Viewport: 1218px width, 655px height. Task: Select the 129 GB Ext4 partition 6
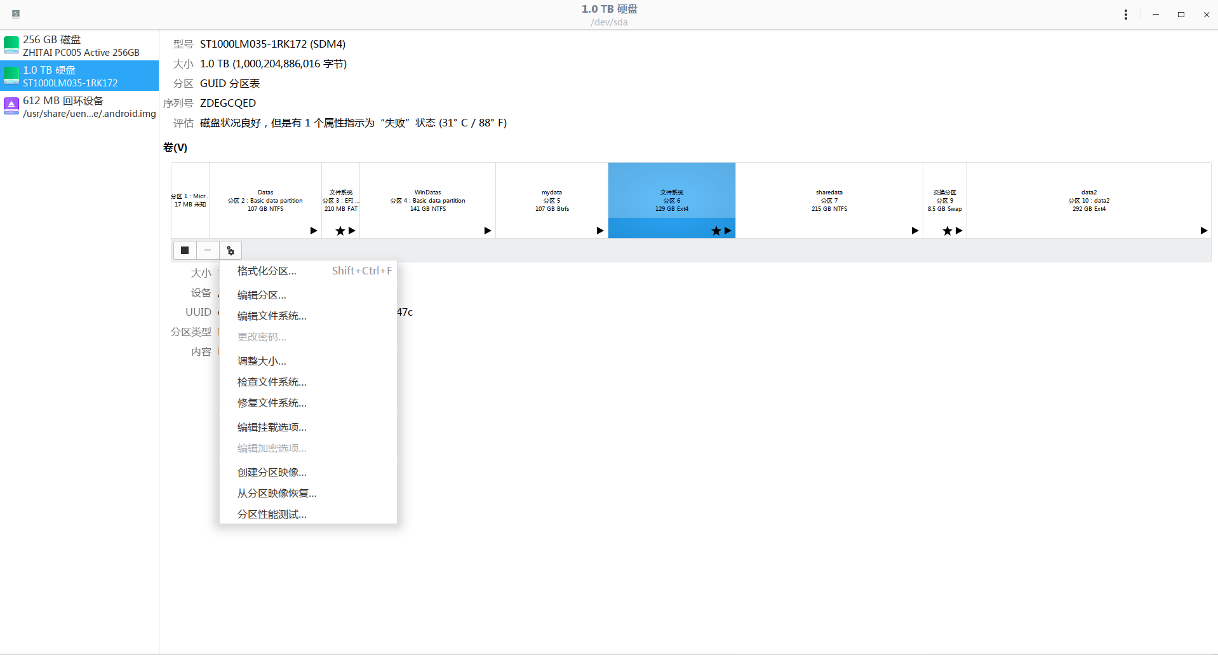[x=672, y=201]
